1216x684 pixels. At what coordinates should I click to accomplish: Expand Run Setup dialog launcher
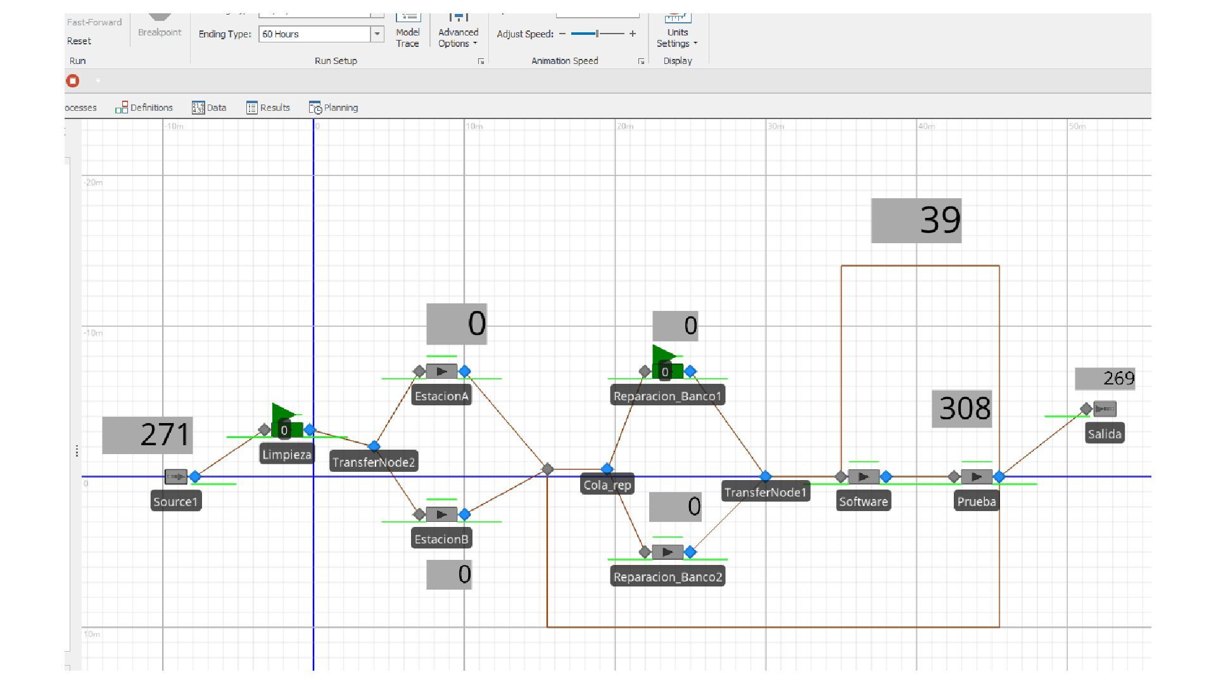481,61
